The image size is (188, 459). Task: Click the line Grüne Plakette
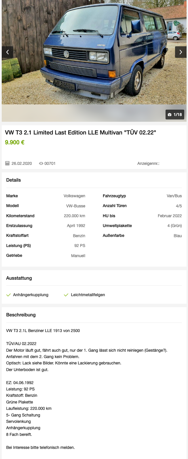(20, 402)
